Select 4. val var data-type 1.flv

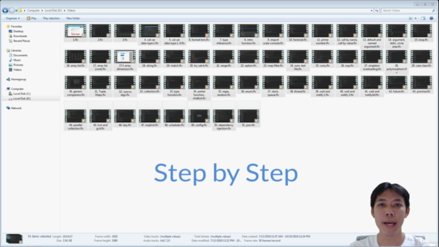point(150,34)
